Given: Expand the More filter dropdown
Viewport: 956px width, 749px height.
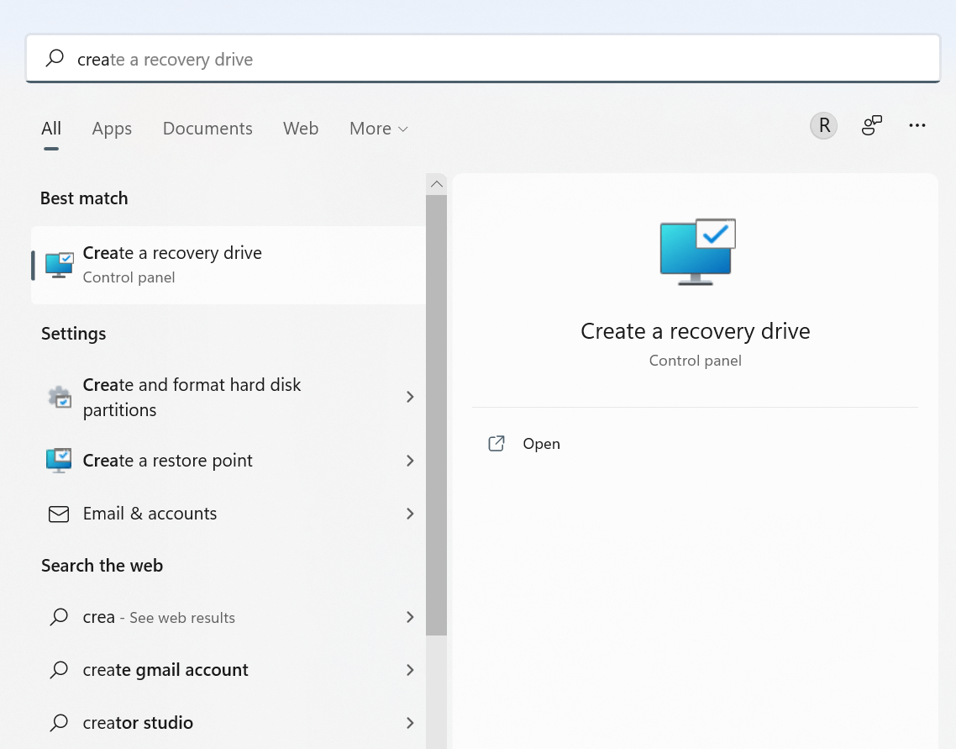Looking at the screenshot, I should click(x=378, y=129).
